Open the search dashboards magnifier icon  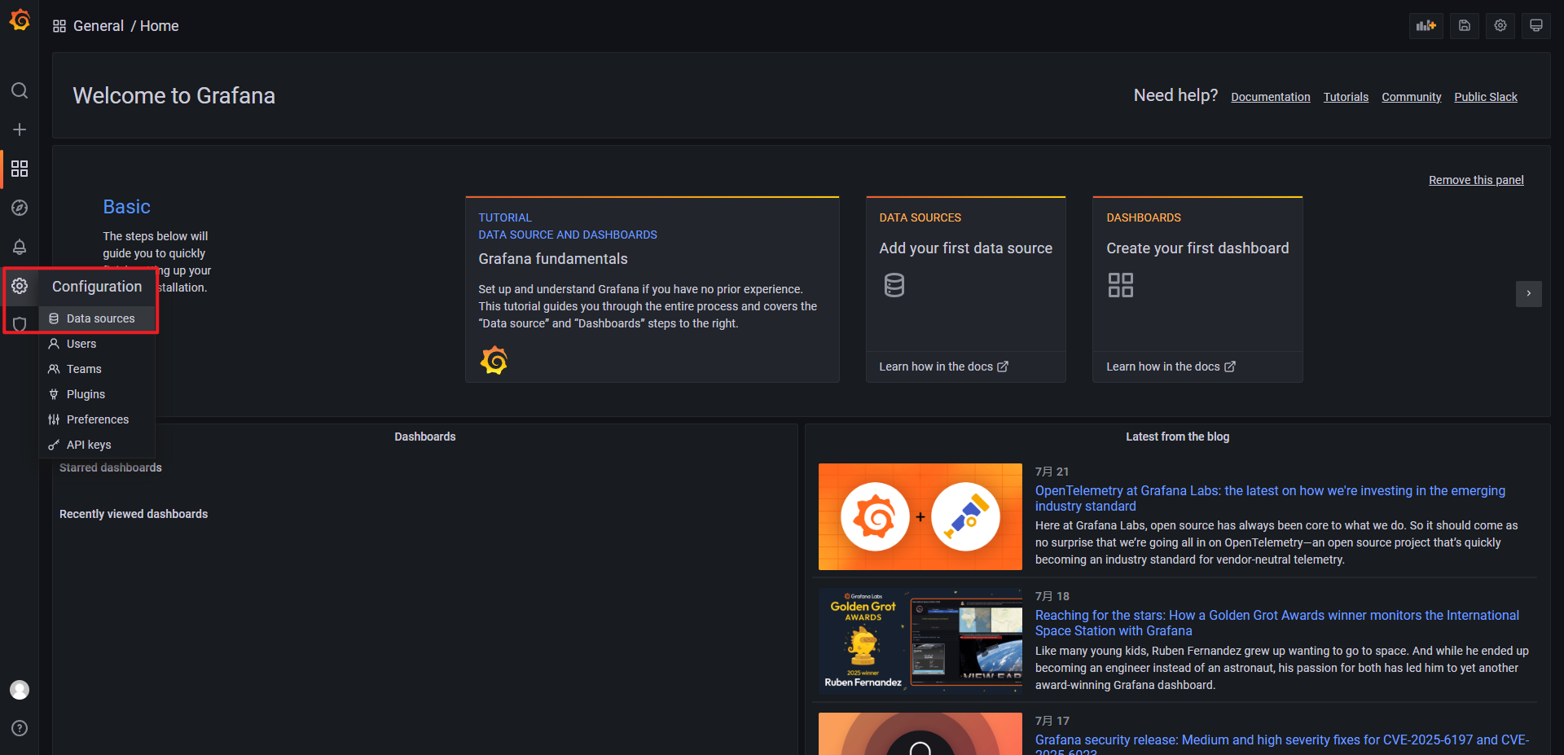click(x=20, y=90)
